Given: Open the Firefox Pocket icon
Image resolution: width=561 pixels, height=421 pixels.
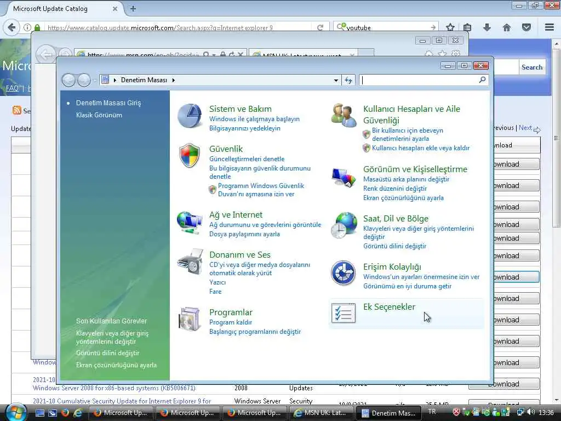Looking at the screenshot, I should (526, 27).
